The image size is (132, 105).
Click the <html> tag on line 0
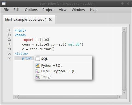point(20,30)
